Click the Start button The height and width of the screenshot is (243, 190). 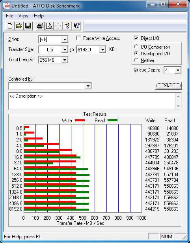click(168, 86)
